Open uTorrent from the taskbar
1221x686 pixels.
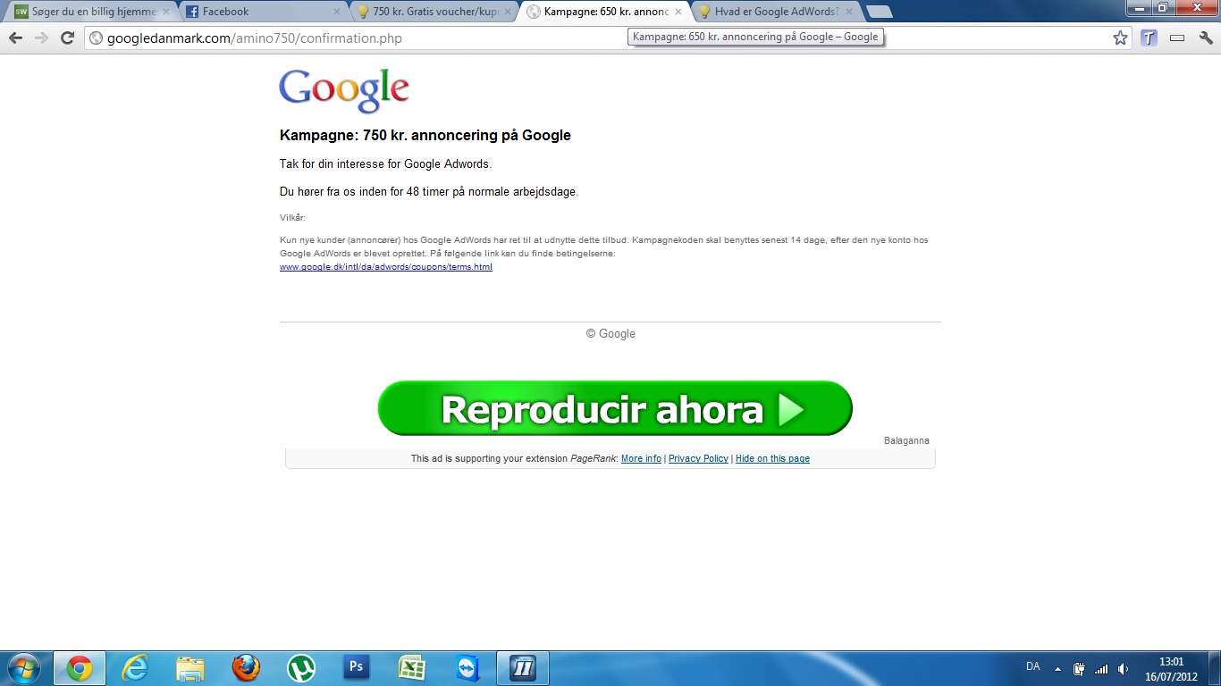pos(301,668)
